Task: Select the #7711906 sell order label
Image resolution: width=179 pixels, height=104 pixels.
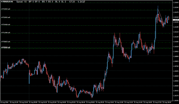Action: coord(6,33)
